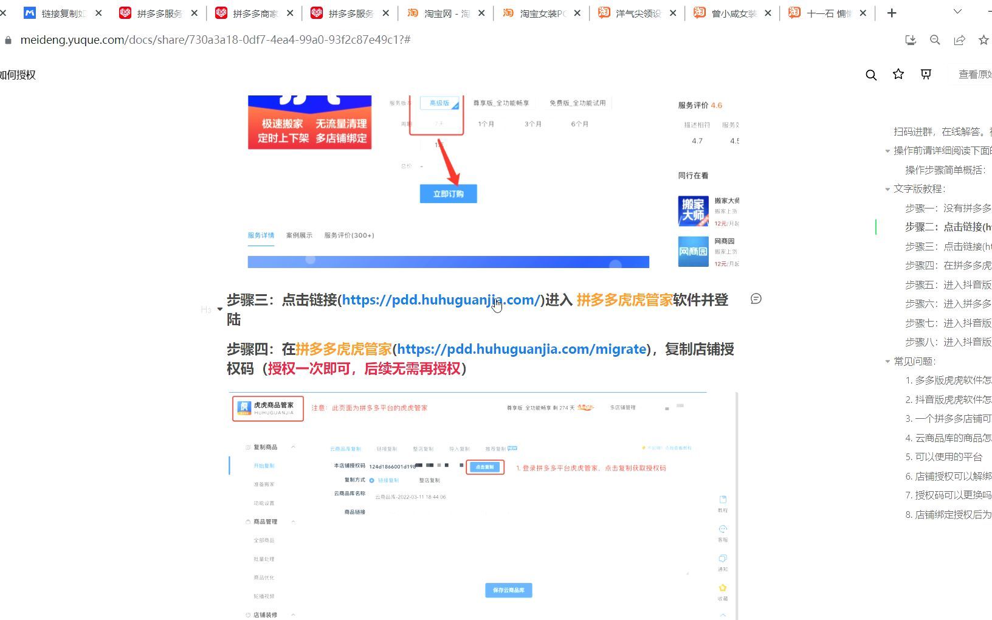
Task: Jump to 步骤一 in the outline
Action: [948, 208]
